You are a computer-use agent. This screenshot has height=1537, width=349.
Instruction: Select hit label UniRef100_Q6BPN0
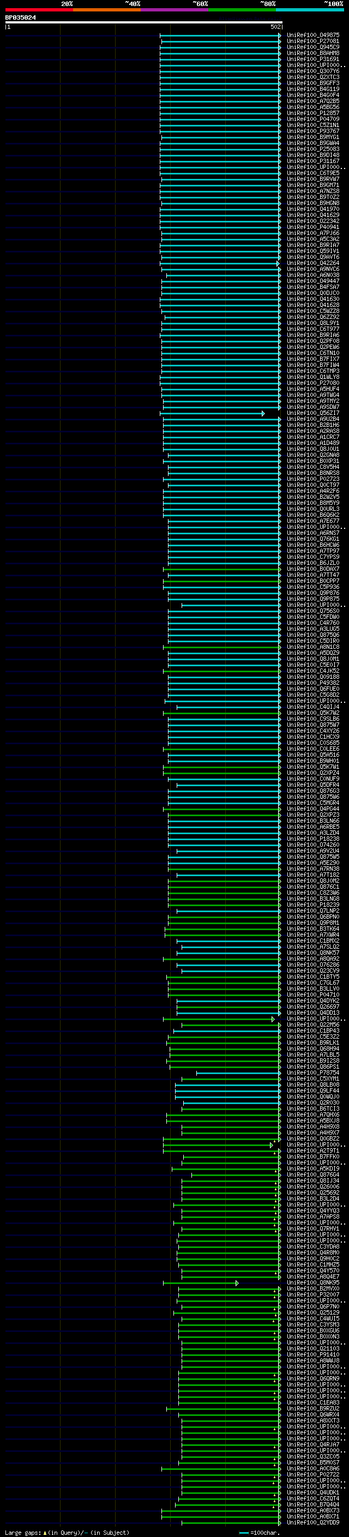[x=313, y=917]
